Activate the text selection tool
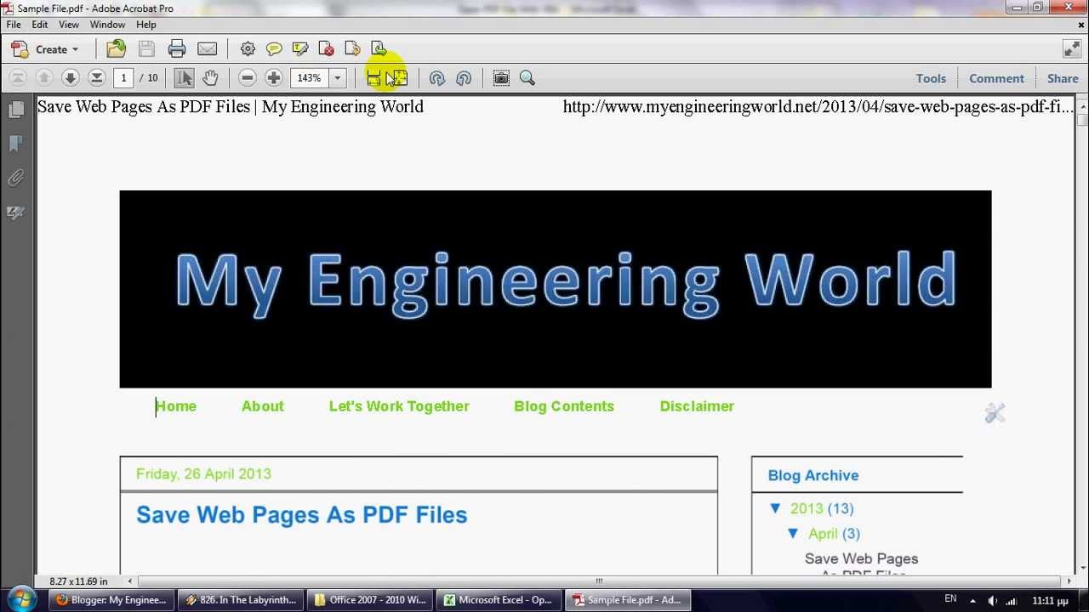1089x612 pixels. pos(184,78)
